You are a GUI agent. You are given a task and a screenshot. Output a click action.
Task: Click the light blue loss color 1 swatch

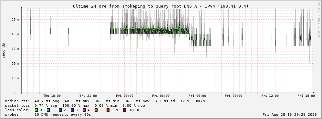(48, 110)
